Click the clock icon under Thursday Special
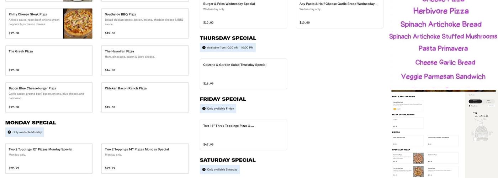 [204, 48]
